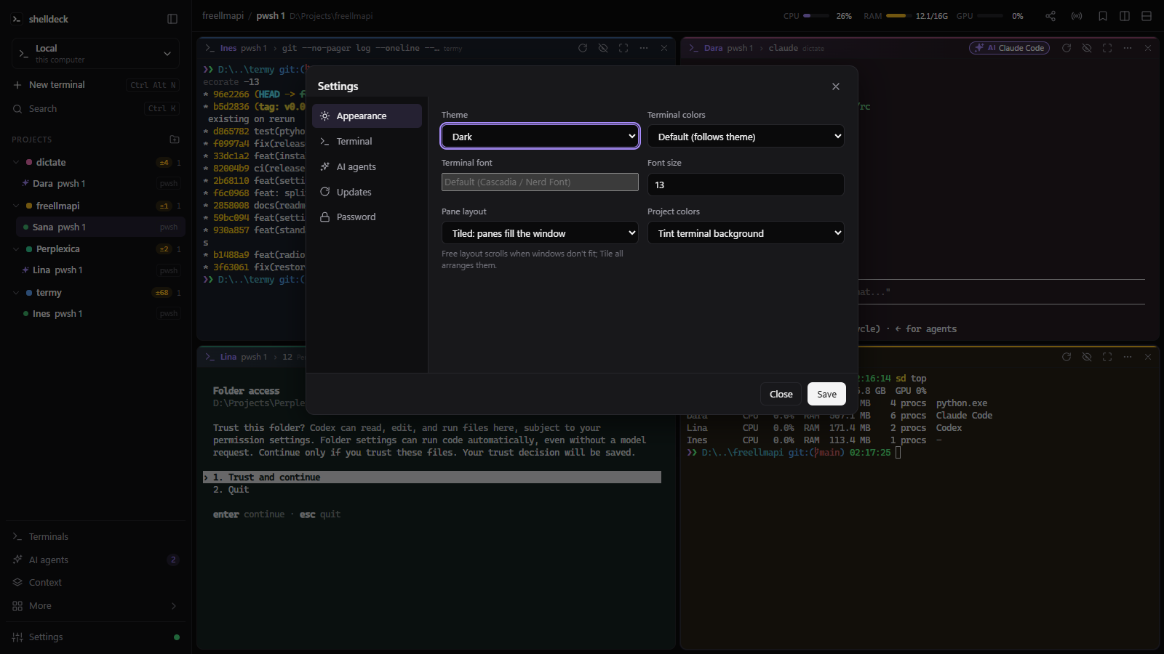
Task: Collapse the freellmapi project tree
Action: (x=16, y=206)
